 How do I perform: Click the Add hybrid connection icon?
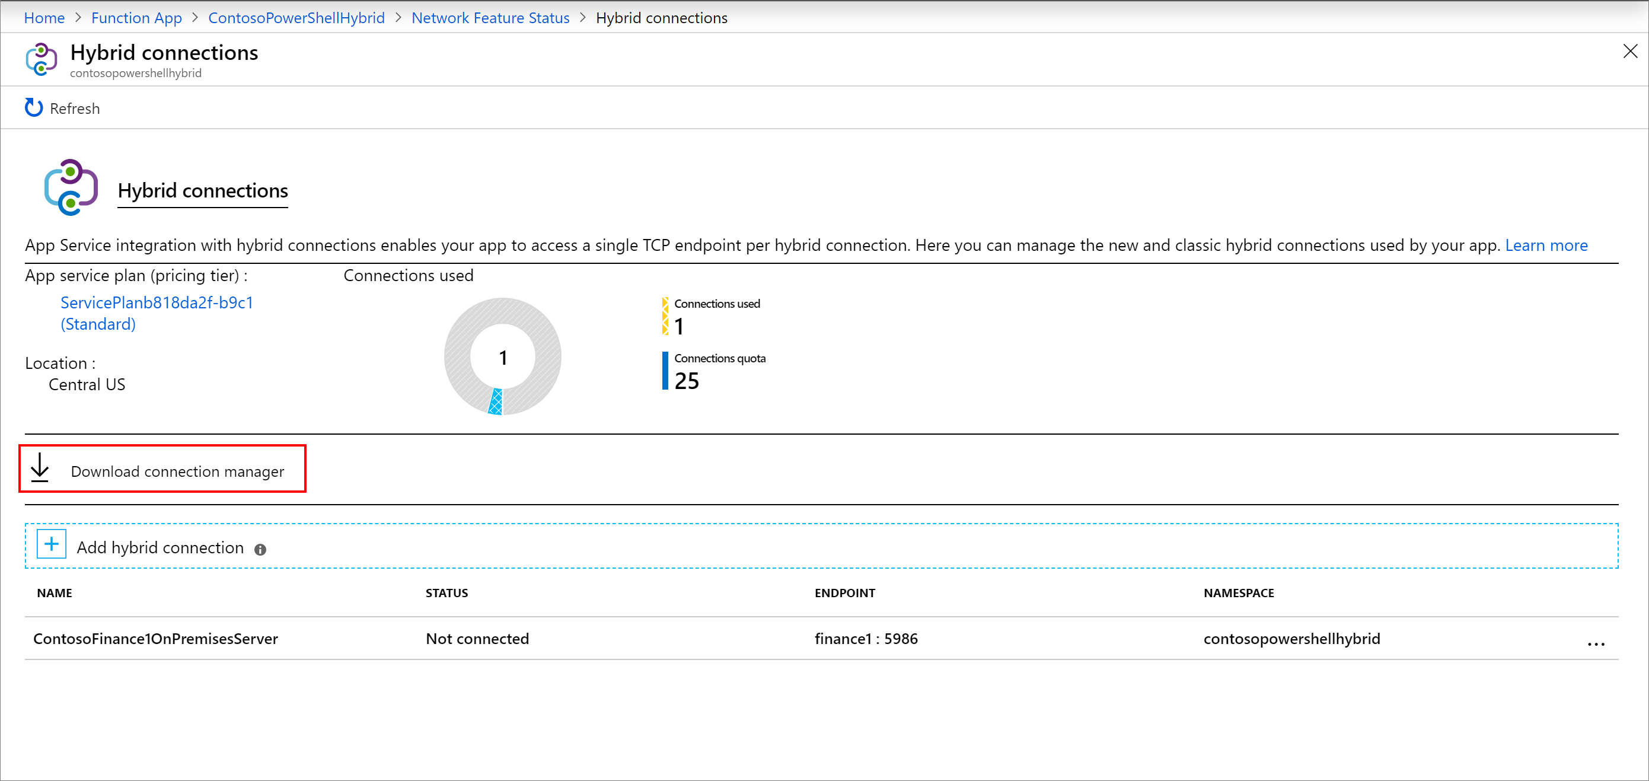click(52, 547)
